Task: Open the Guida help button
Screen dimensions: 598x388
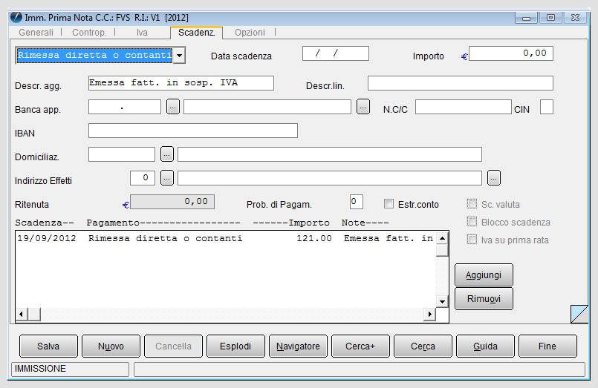Action: (x=485, y=346)
